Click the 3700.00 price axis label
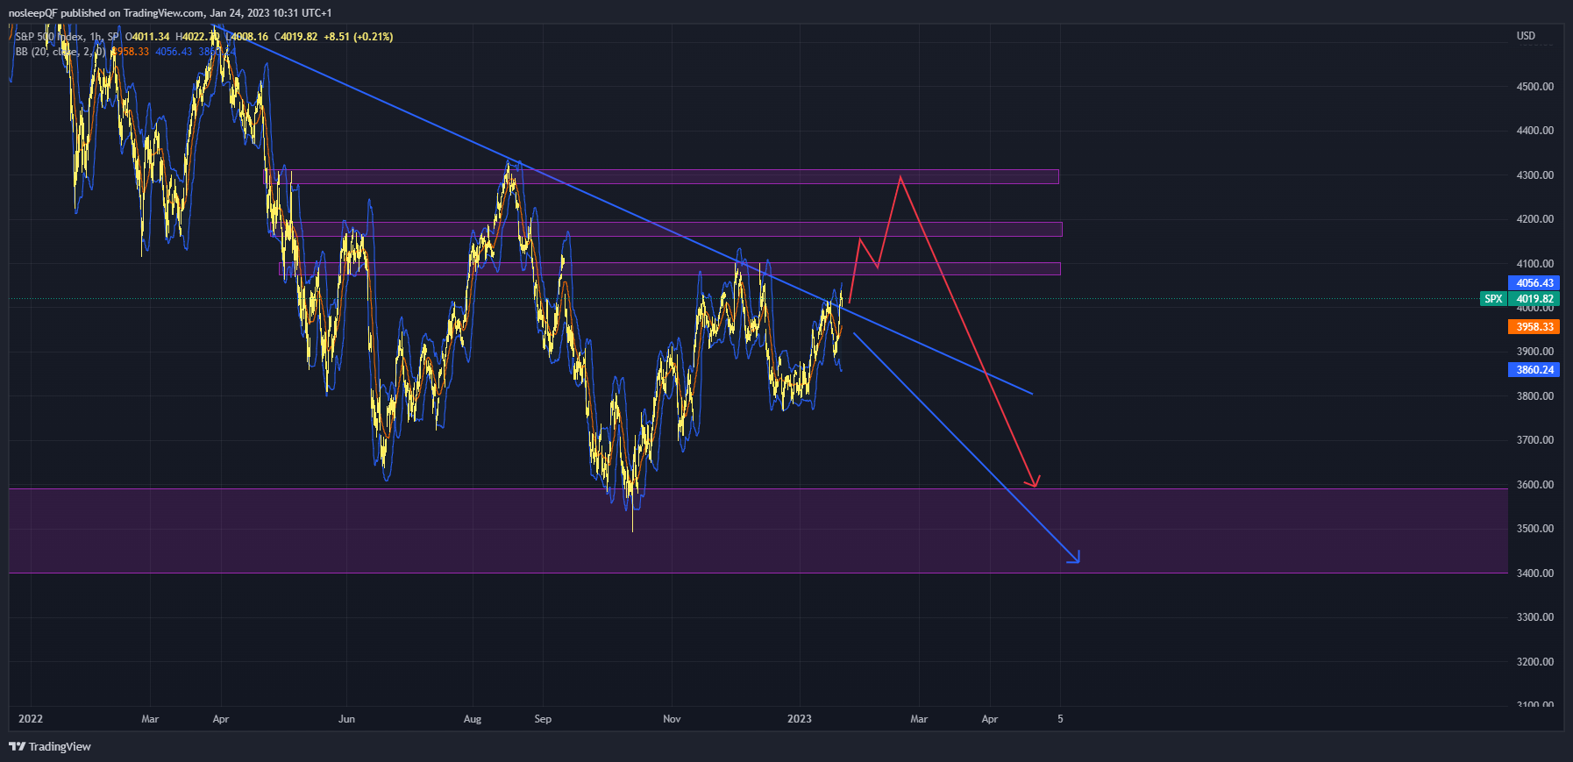 (x=1535, y=440)
